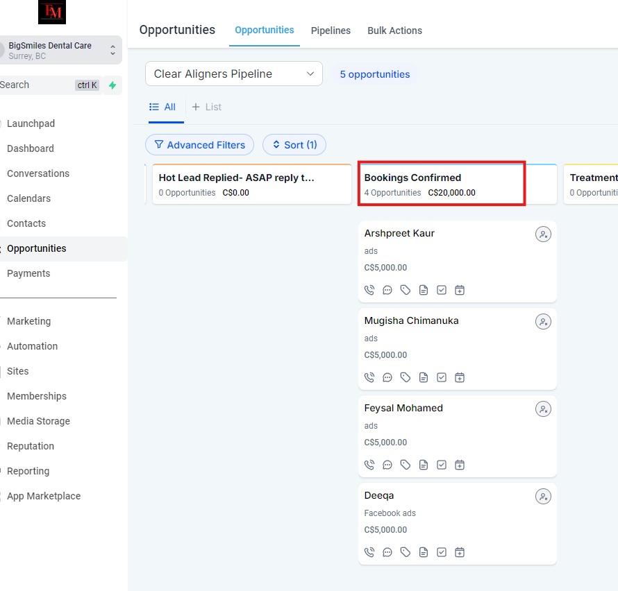Screen dimensions: 618x591
Task: Open the Clear Aligners Pipeline dropdown
Action: [234, 74]
